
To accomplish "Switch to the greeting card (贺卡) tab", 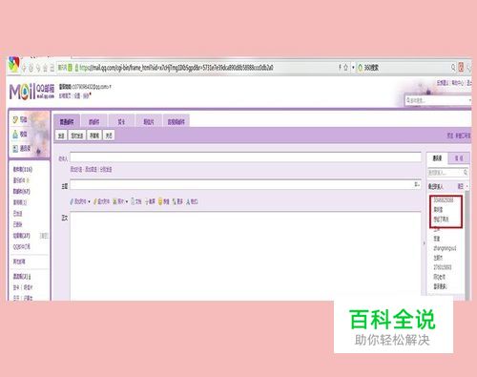I will 121,121.
